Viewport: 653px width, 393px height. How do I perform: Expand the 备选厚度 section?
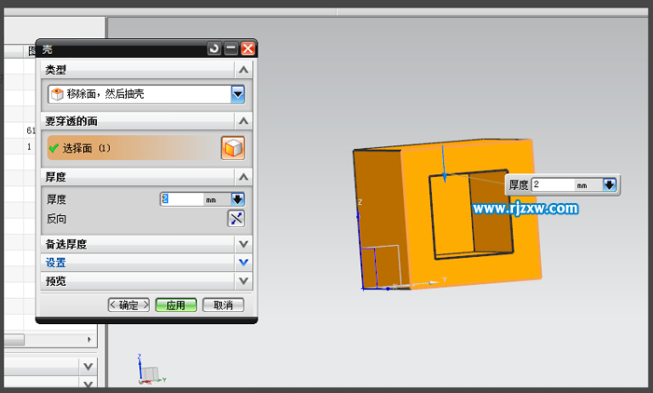pos(243,244)
